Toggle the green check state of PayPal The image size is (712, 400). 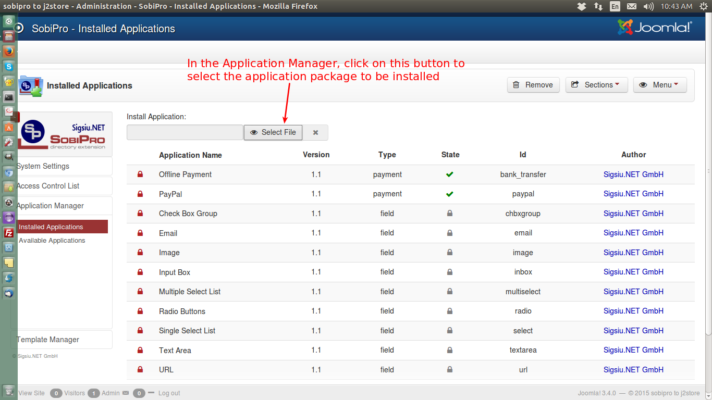click(450, 194)
